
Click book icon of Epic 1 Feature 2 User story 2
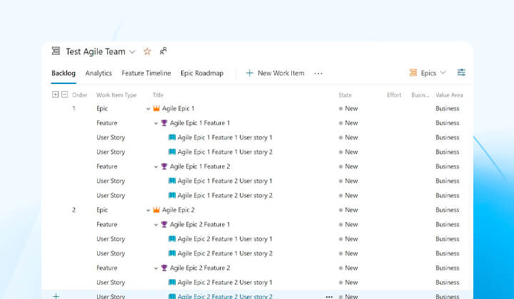(172, 195)
